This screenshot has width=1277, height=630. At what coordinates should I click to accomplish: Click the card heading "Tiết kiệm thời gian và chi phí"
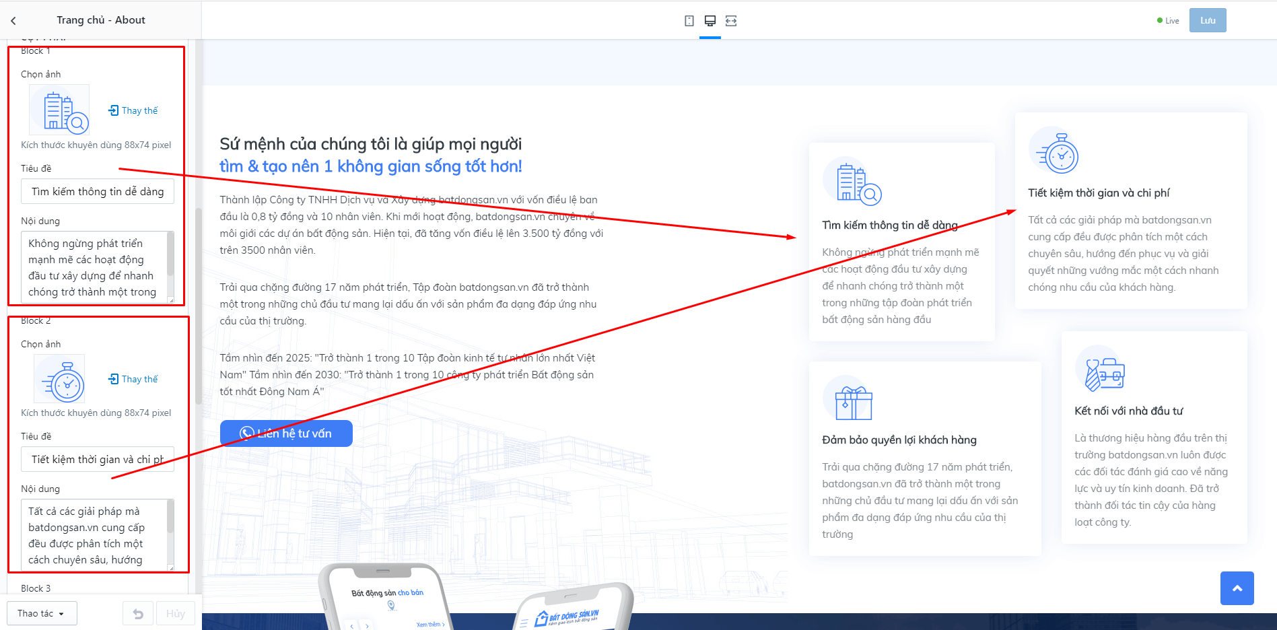1099,193
